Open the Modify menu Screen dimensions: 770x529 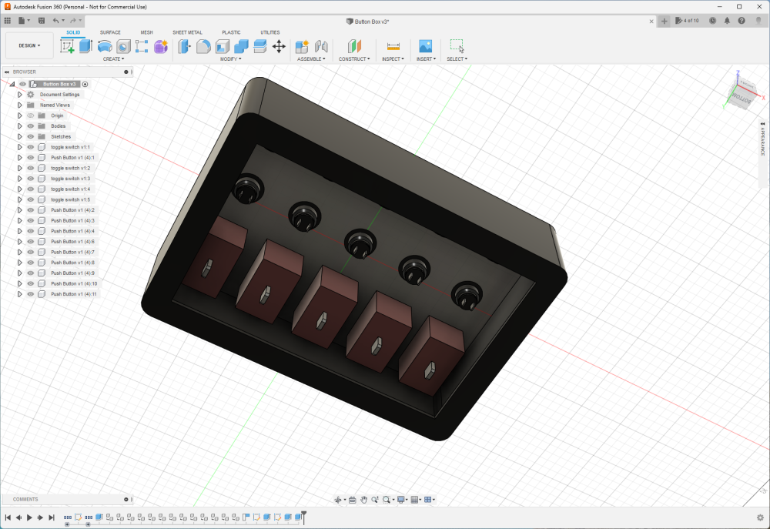point(230,59)
